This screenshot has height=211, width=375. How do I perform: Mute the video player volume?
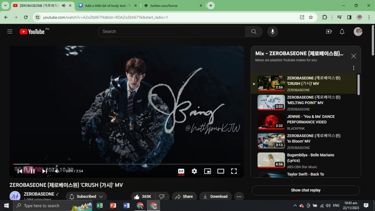(x=57, y=171)
